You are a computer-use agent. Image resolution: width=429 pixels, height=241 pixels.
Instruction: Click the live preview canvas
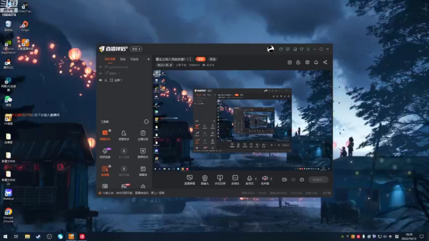pyautogui.click(x=242, y=120)
